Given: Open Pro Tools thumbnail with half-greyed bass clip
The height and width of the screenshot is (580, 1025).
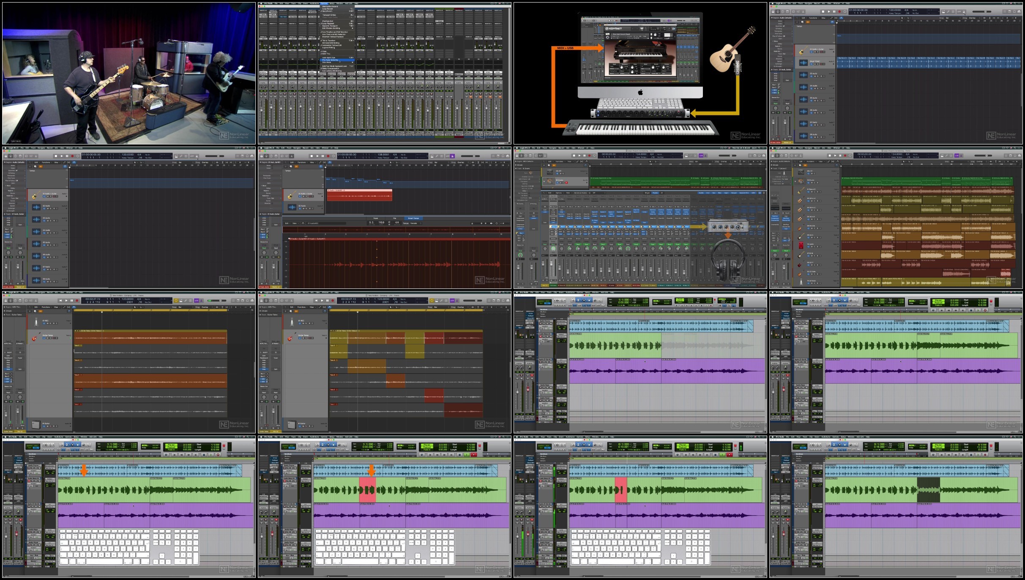Looking at the screenshot, I should point(640,362).
